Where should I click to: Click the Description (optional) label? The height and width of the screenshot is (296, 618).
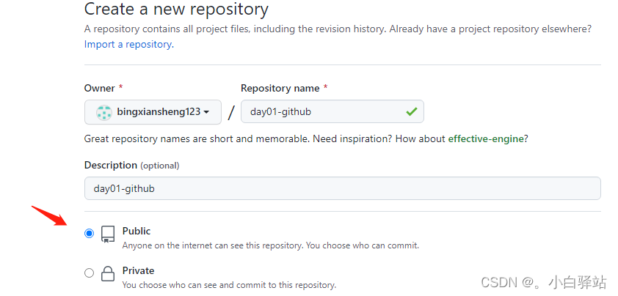(x=131, y=166)
